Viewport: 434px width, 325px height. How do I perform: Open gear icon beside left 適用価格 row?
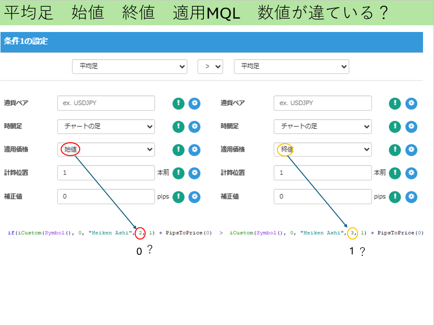coord(195,149)
